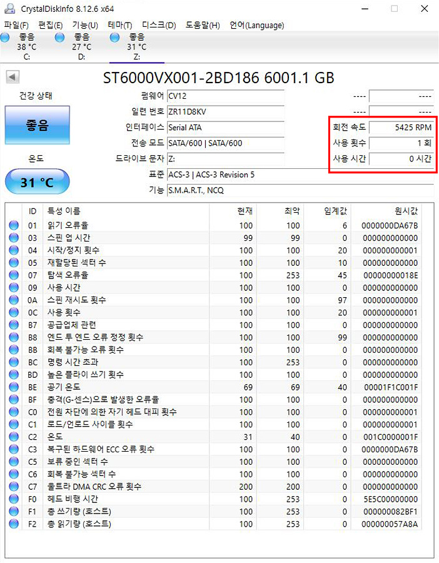Click the firmware field CV12

point(226,96)
